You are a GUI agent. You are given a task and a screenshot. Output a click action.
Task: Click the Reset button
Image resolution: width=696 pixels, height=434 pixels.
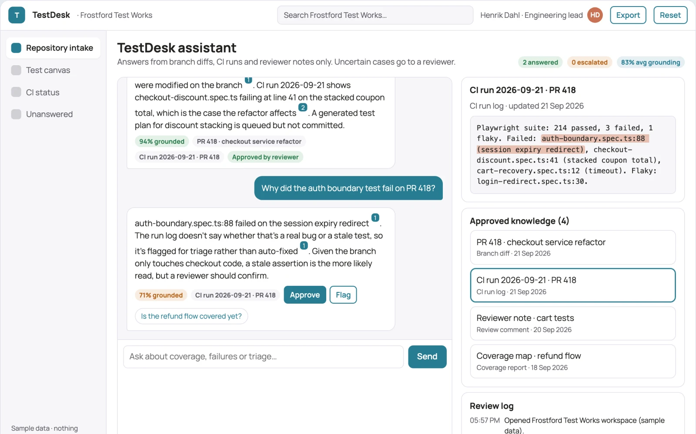pos(670,15)
